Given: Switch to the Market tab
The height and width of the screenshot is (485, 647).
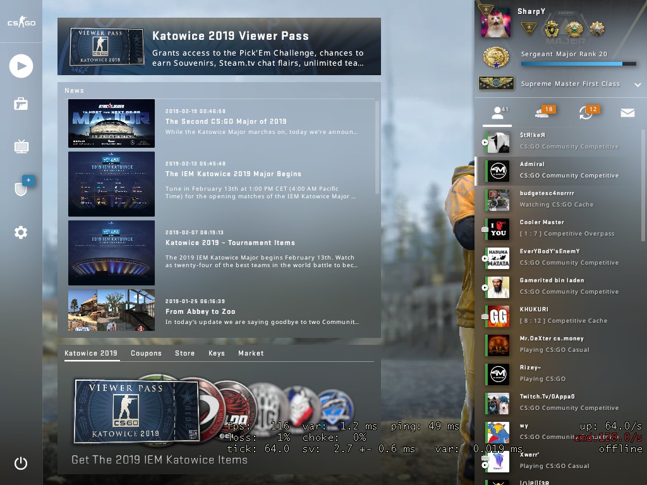Looking at the screenshot, I should (x=251, y=353).
